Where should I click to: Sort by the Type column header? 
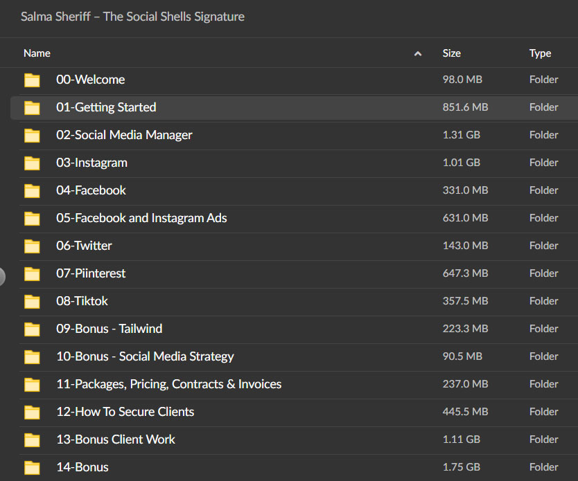(540, 53)
